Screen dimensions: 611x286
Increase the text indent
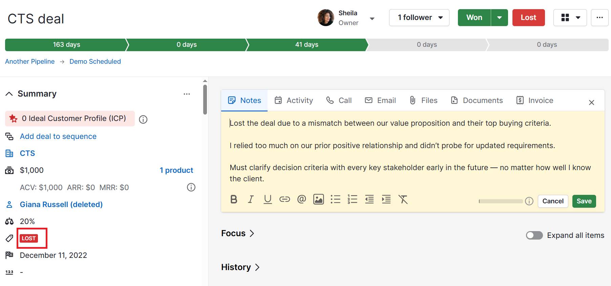[x=386, y=199]
